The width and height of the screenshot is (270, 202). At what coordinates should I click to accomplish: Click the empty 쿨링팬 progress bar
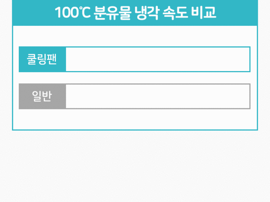(158, 59)
